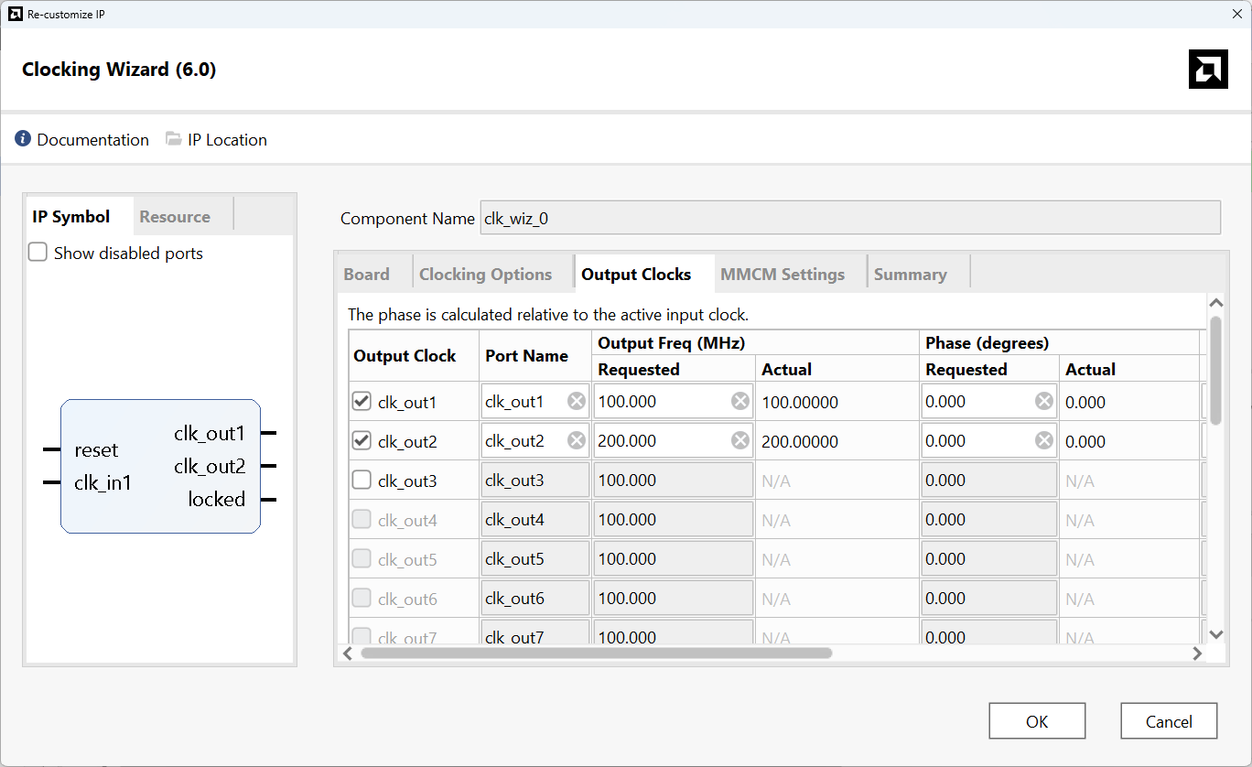
Task: Clear the clk_out2 port name field
Action: click(577, 441)
